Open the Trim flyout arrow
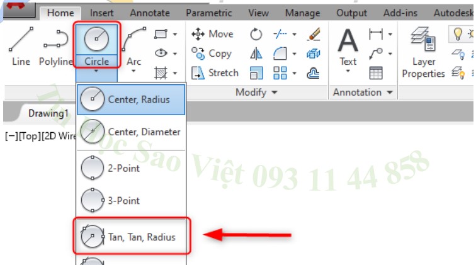Image resolution: width=476 pixels, height=265 pixels. coord(294,34)
